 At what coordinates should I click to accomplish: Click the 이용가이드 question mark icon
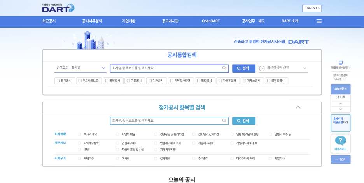(x=341, y=141)
